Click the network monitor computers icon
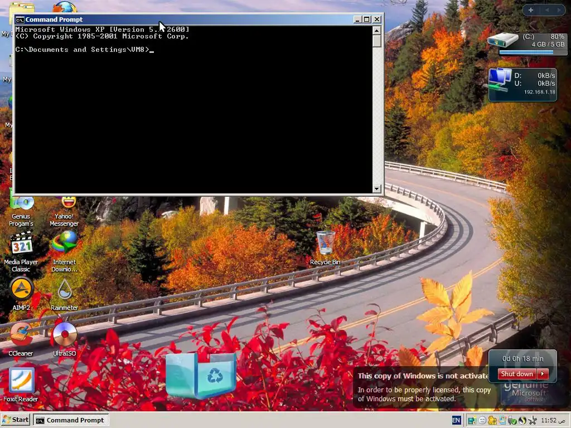This screenshot has width=571, height=428. coord(499,80)
